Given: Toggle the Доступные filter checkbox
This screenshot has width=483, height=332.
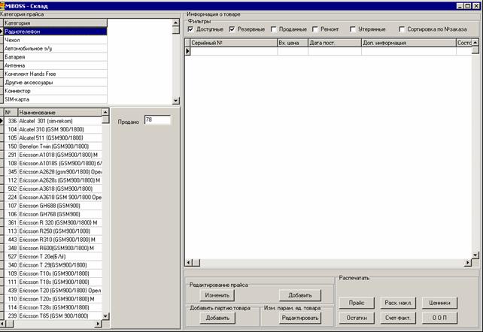Looking at the screenshot, I should [x=190, y=29].
